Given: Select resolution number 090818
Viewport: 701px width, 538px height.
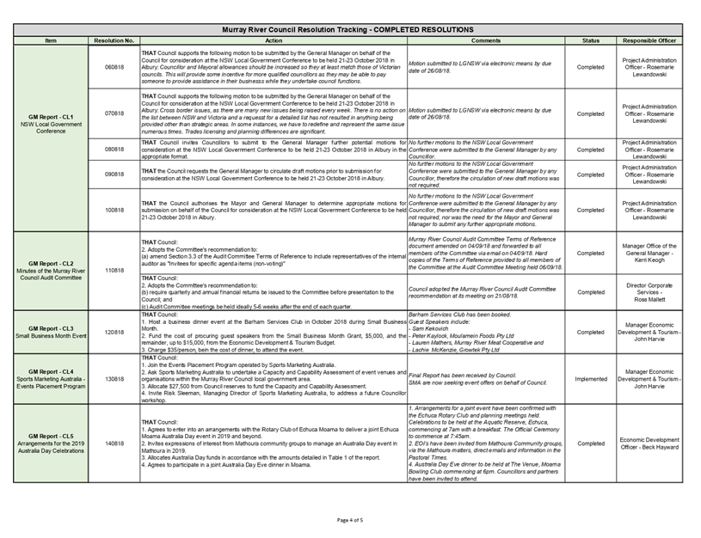Looking at the screenshot, I should 114,174.
